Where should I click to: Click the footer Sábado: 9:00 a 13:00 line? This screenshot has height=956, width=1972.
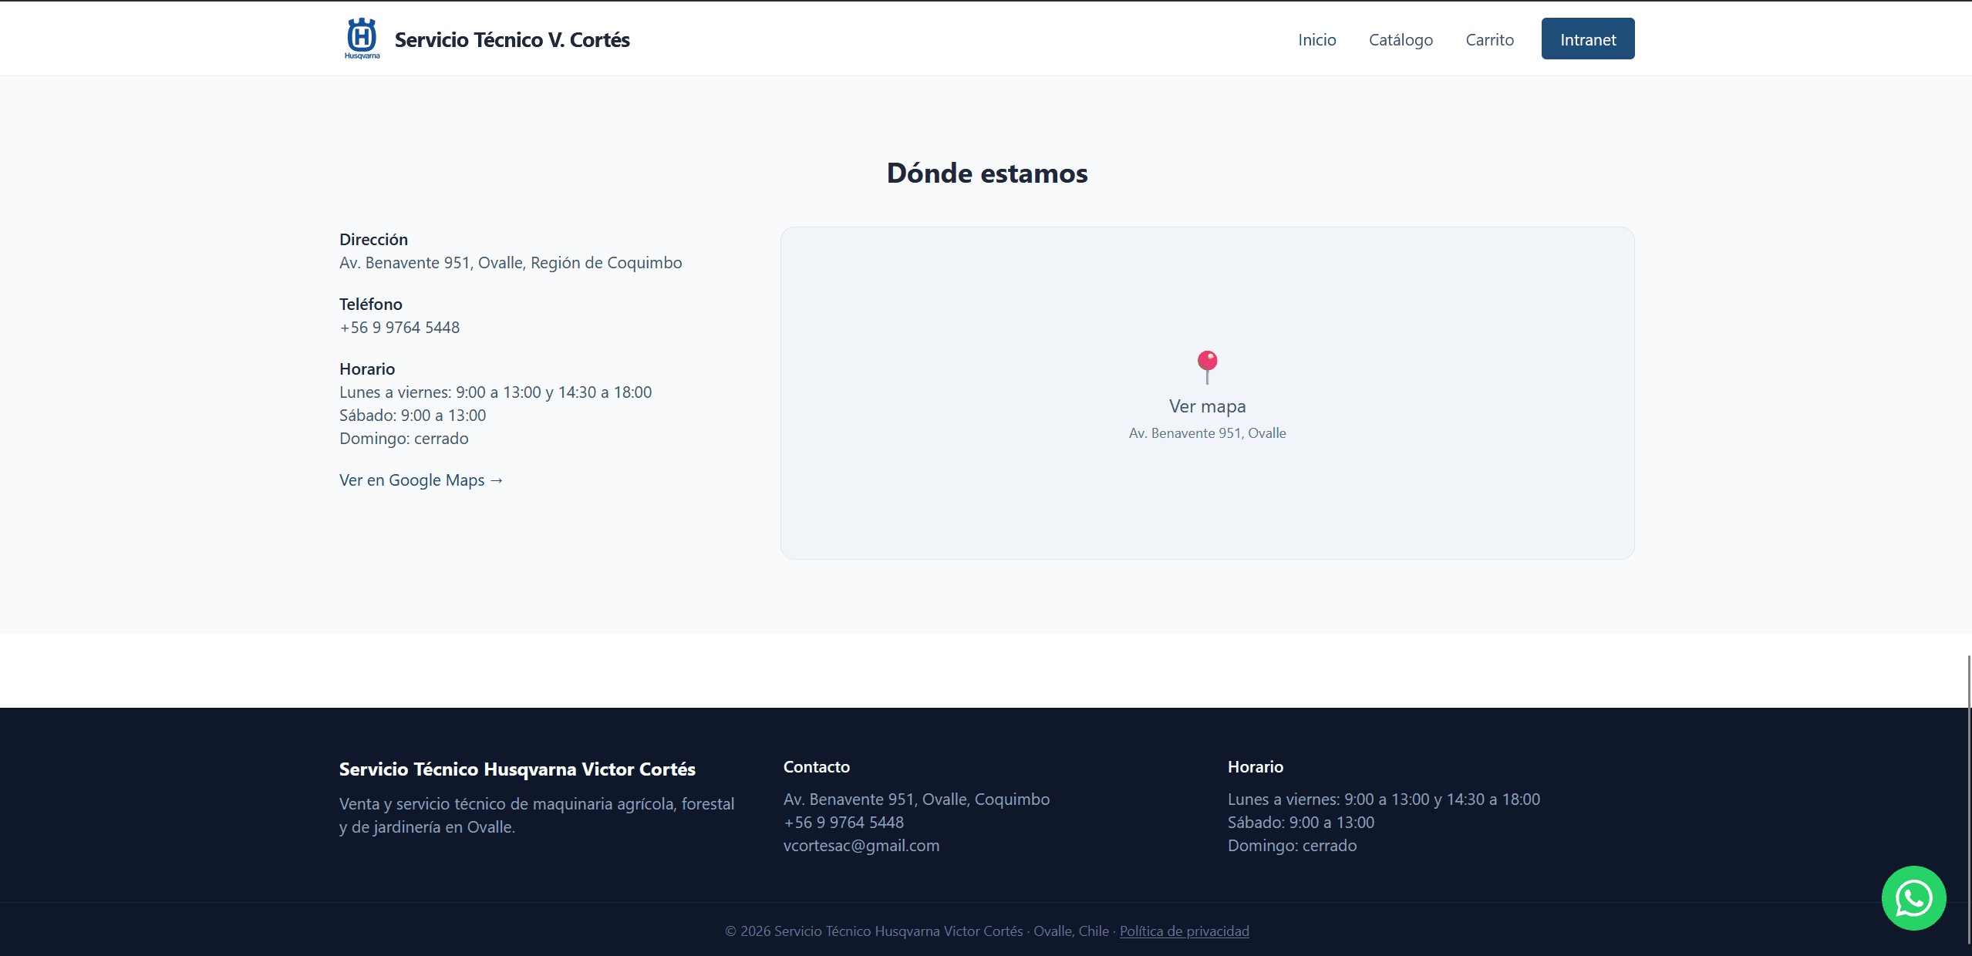(1301, 823)
